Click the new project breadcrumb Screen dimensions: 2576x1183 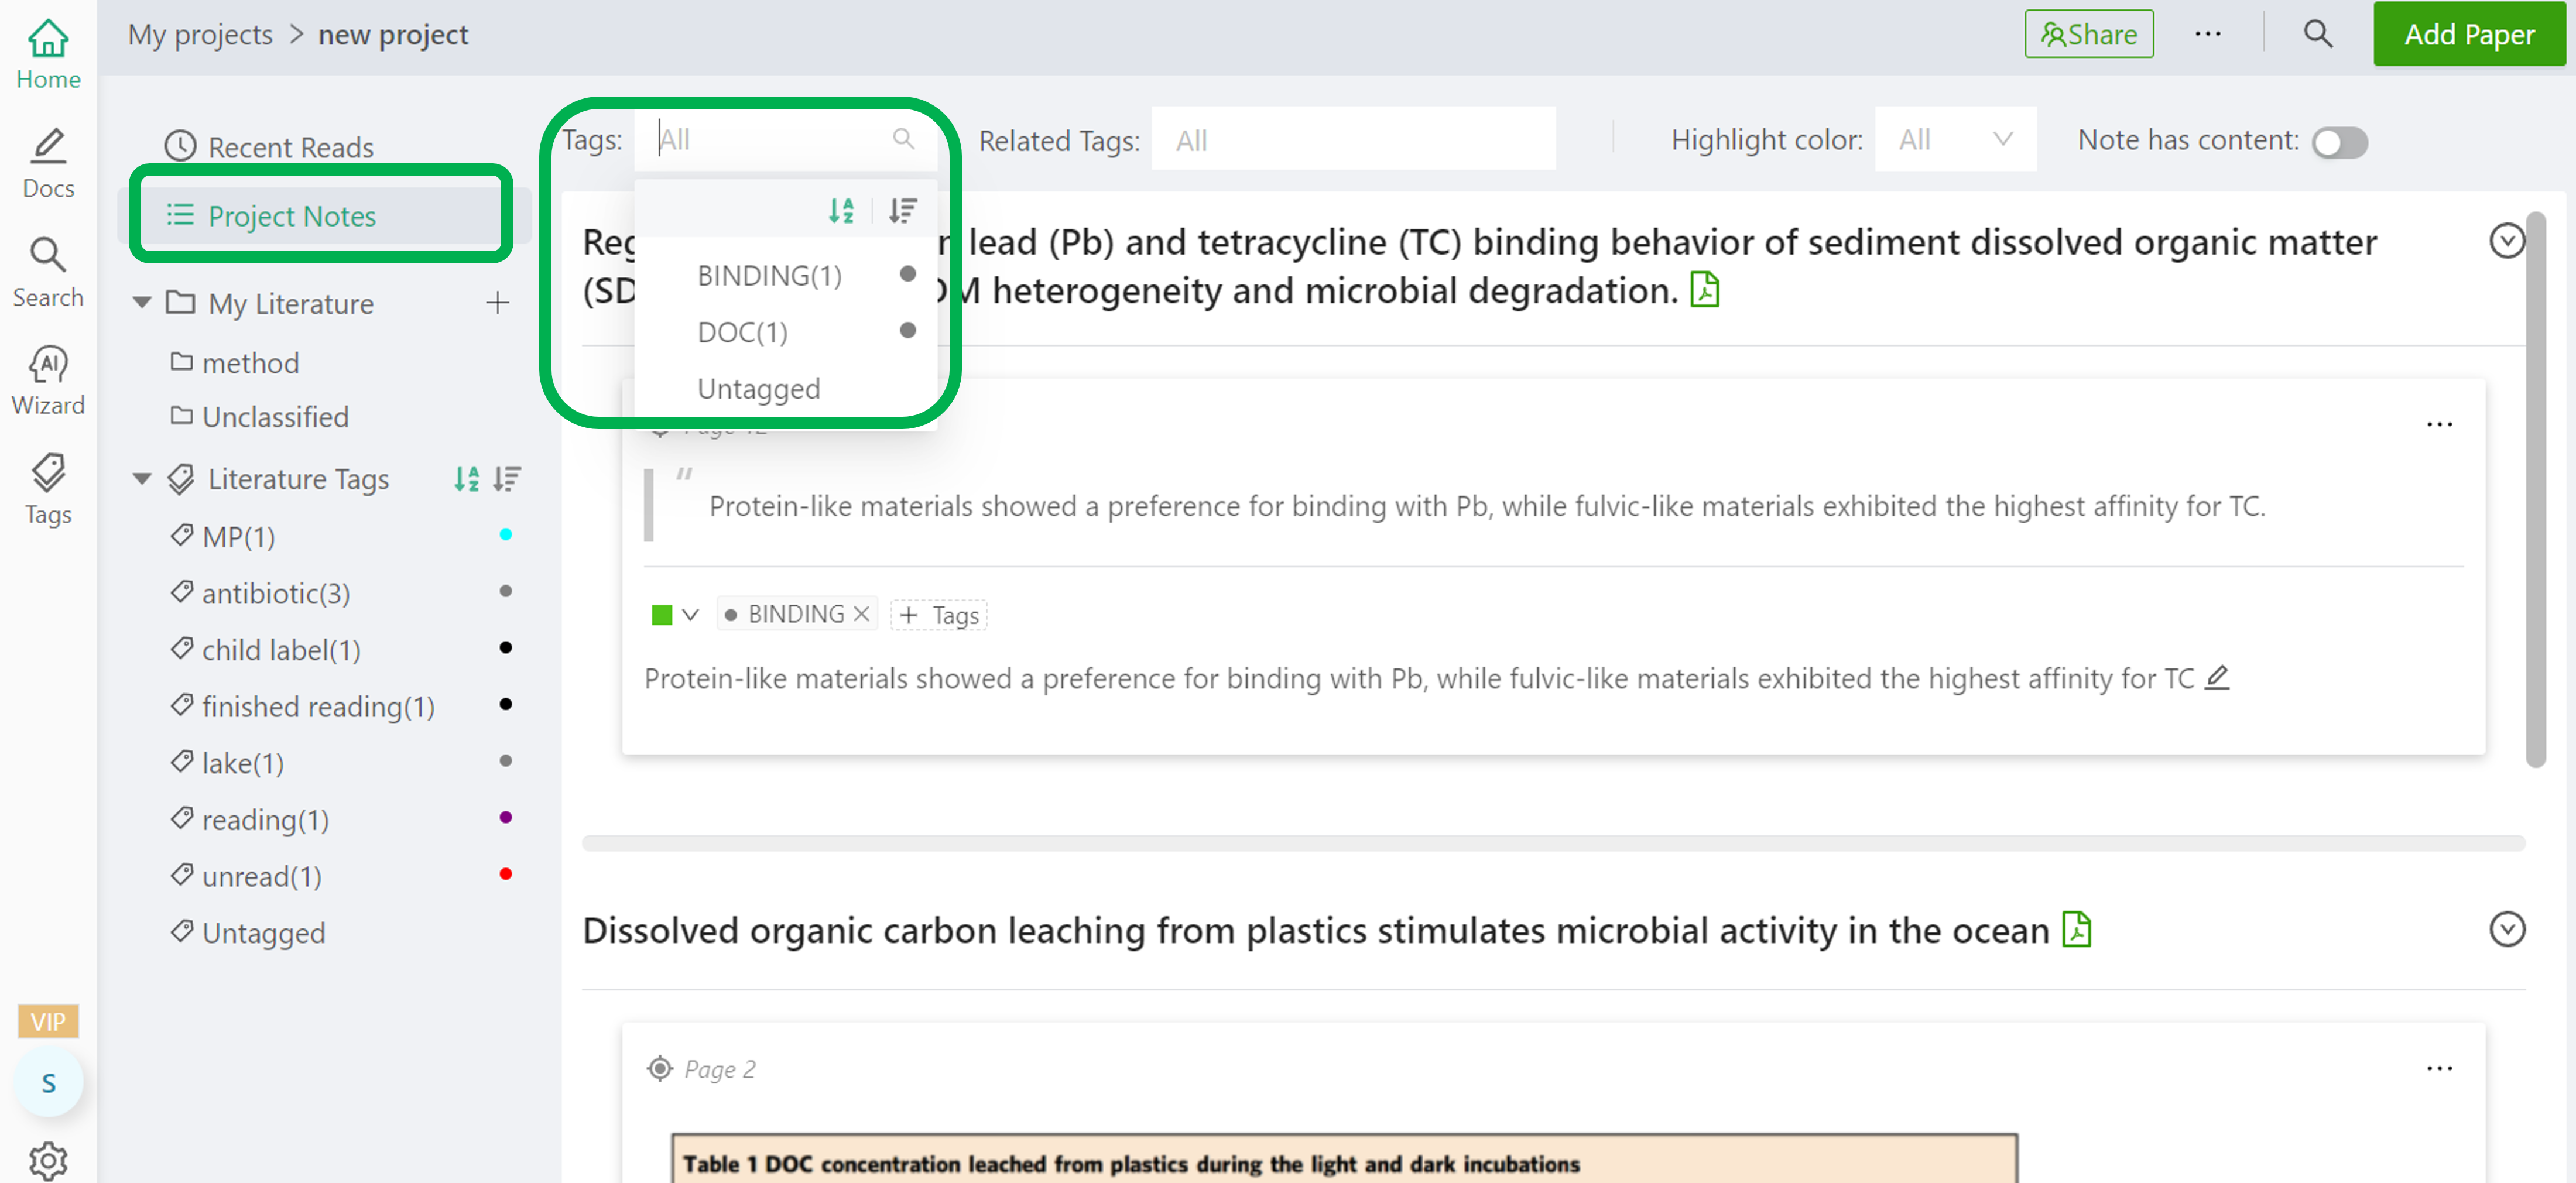(393, 34)
